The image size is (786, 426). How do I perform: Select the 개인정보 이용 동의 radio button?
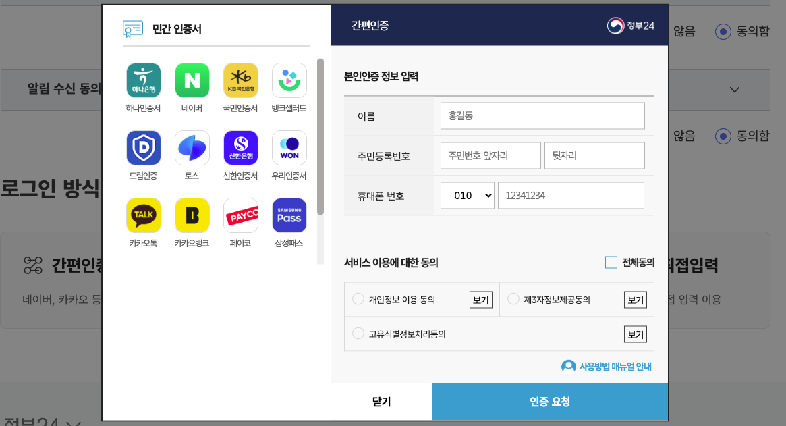click(x=358, y=299)
